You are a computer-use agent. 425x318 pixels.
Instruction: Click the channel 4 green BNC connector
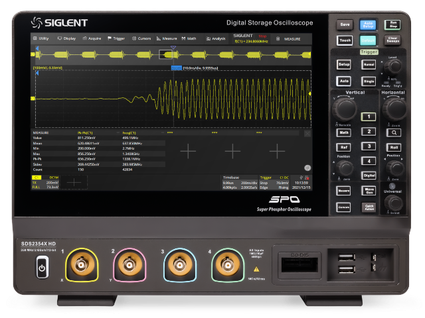[x=227, y=265]
